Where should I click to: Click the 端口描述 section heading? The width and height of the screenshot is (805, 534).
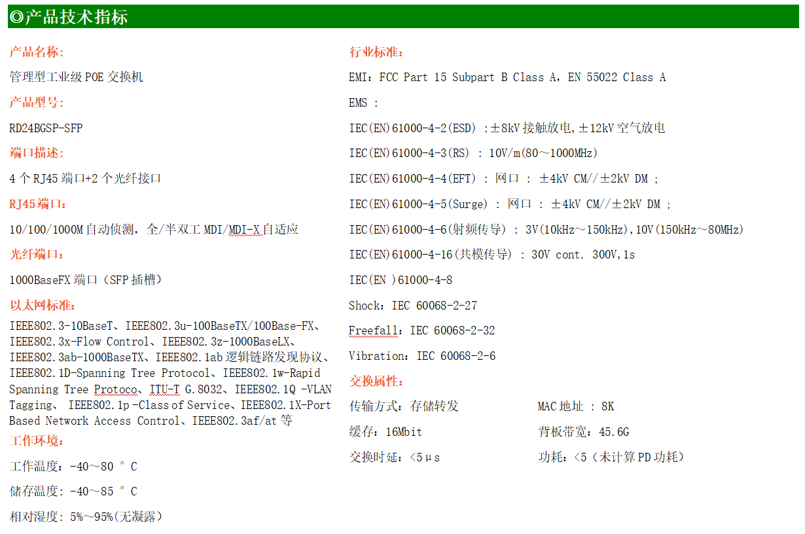[x=37, y=153]
